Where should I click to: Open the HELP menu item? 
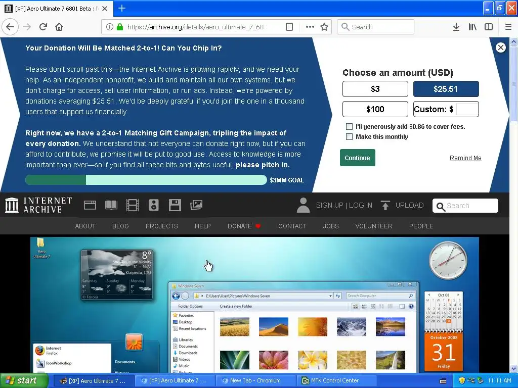tap(202, 226)
